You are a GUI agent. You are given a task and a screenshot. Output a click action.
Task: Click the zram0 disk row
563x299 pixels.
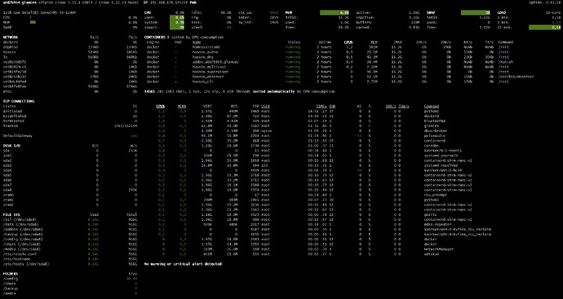click(x=70, y=195)
